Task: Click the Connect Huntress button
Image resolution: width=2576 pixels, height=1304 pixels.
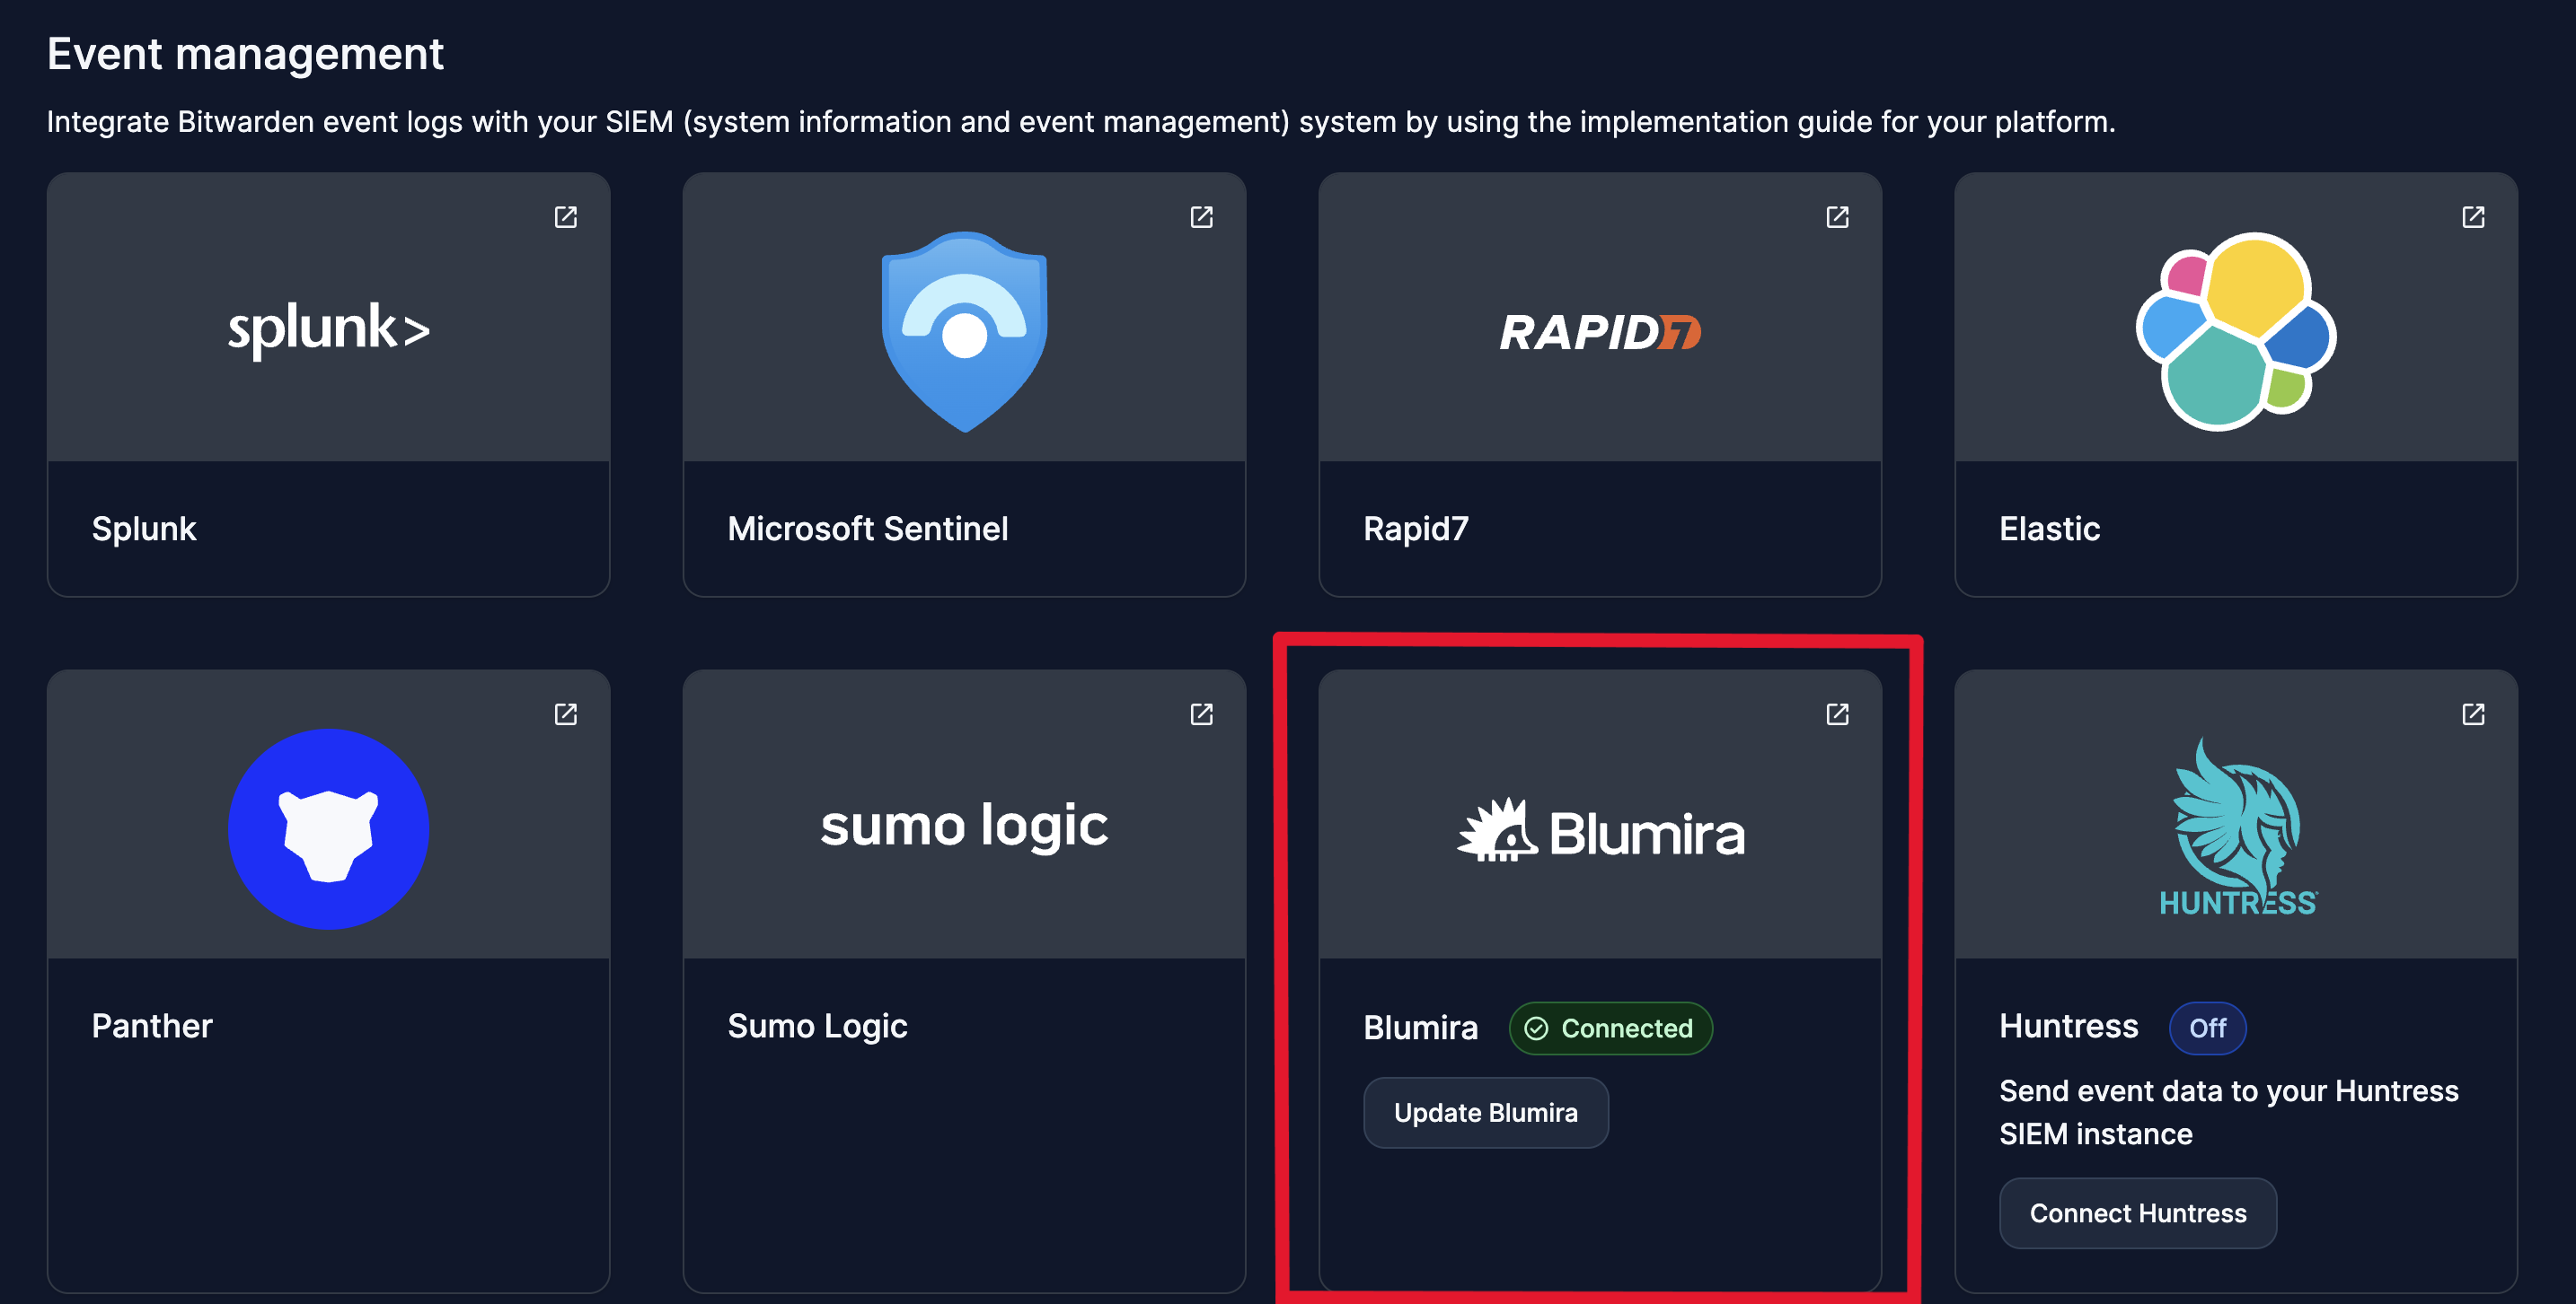Action: (x=2138, y=1213)
